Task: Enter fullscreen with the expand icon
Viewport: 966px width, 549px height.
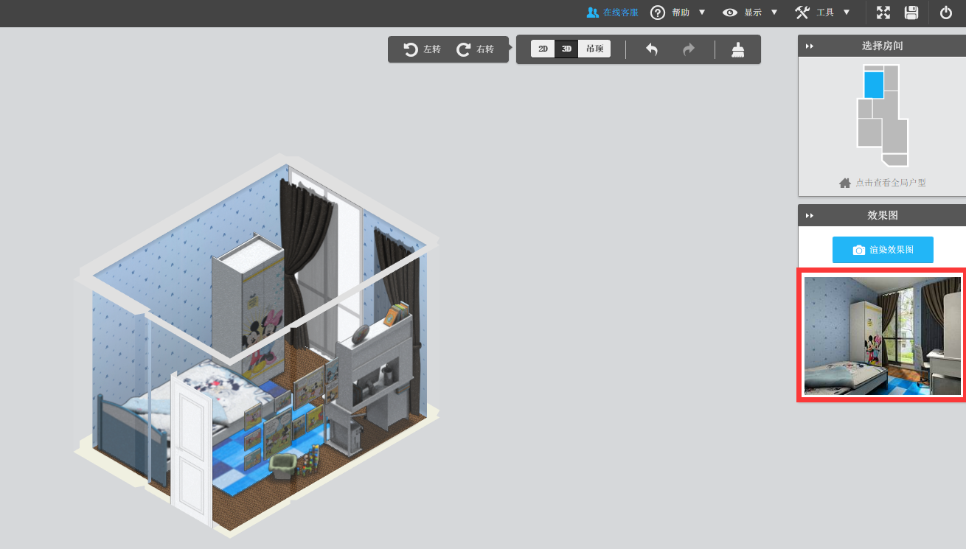Action: tap(883, 13)
